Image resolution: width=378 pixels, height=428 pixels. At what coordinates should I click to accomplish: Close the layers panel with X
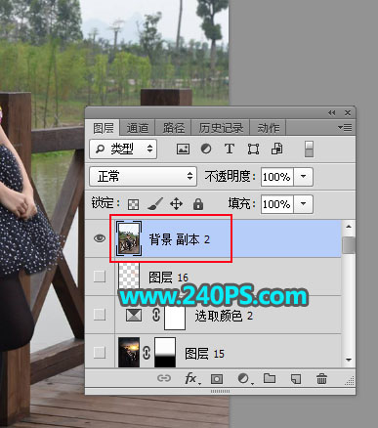(348, 113)
